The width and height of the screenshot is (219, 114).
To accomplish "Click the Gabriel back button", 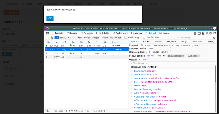I will point(12,13).
